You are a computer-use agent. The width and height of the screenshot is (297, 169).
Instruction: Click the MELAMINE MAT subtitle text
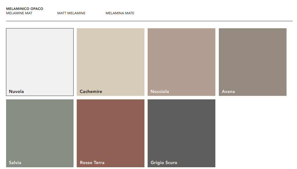coord(19,13)
